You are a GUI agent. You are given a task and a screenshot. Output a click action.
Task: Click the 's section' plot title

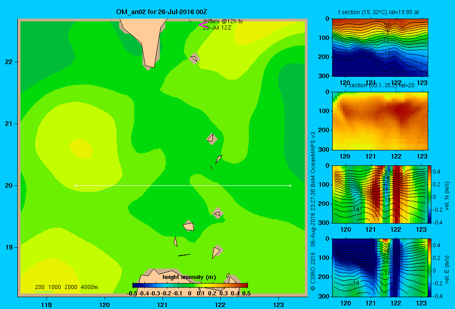tap(379, 85)
